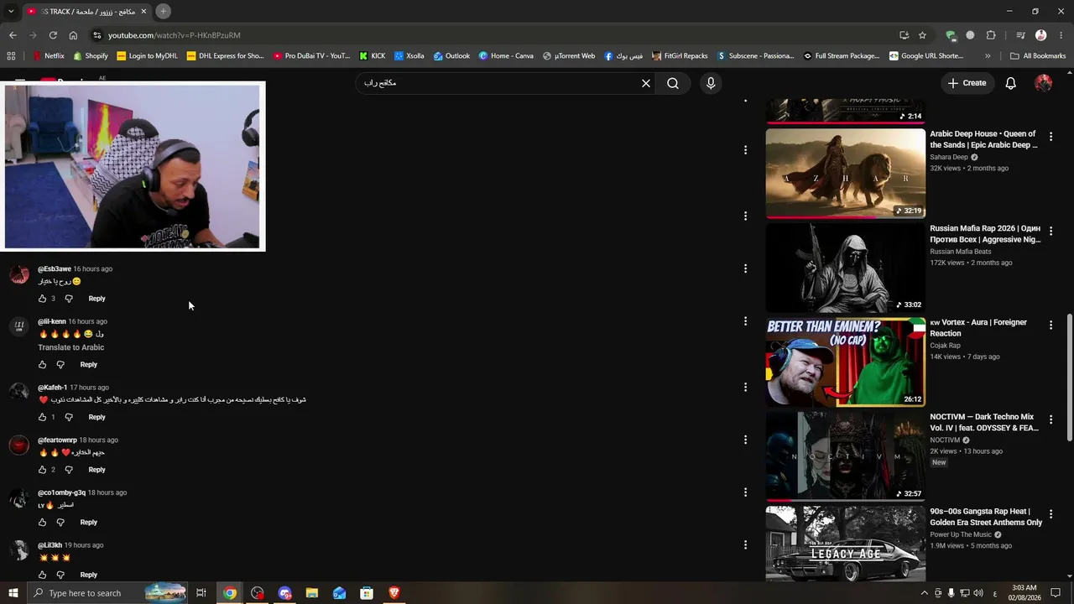Open the Windows Start menu

click(x=13, y=593)
